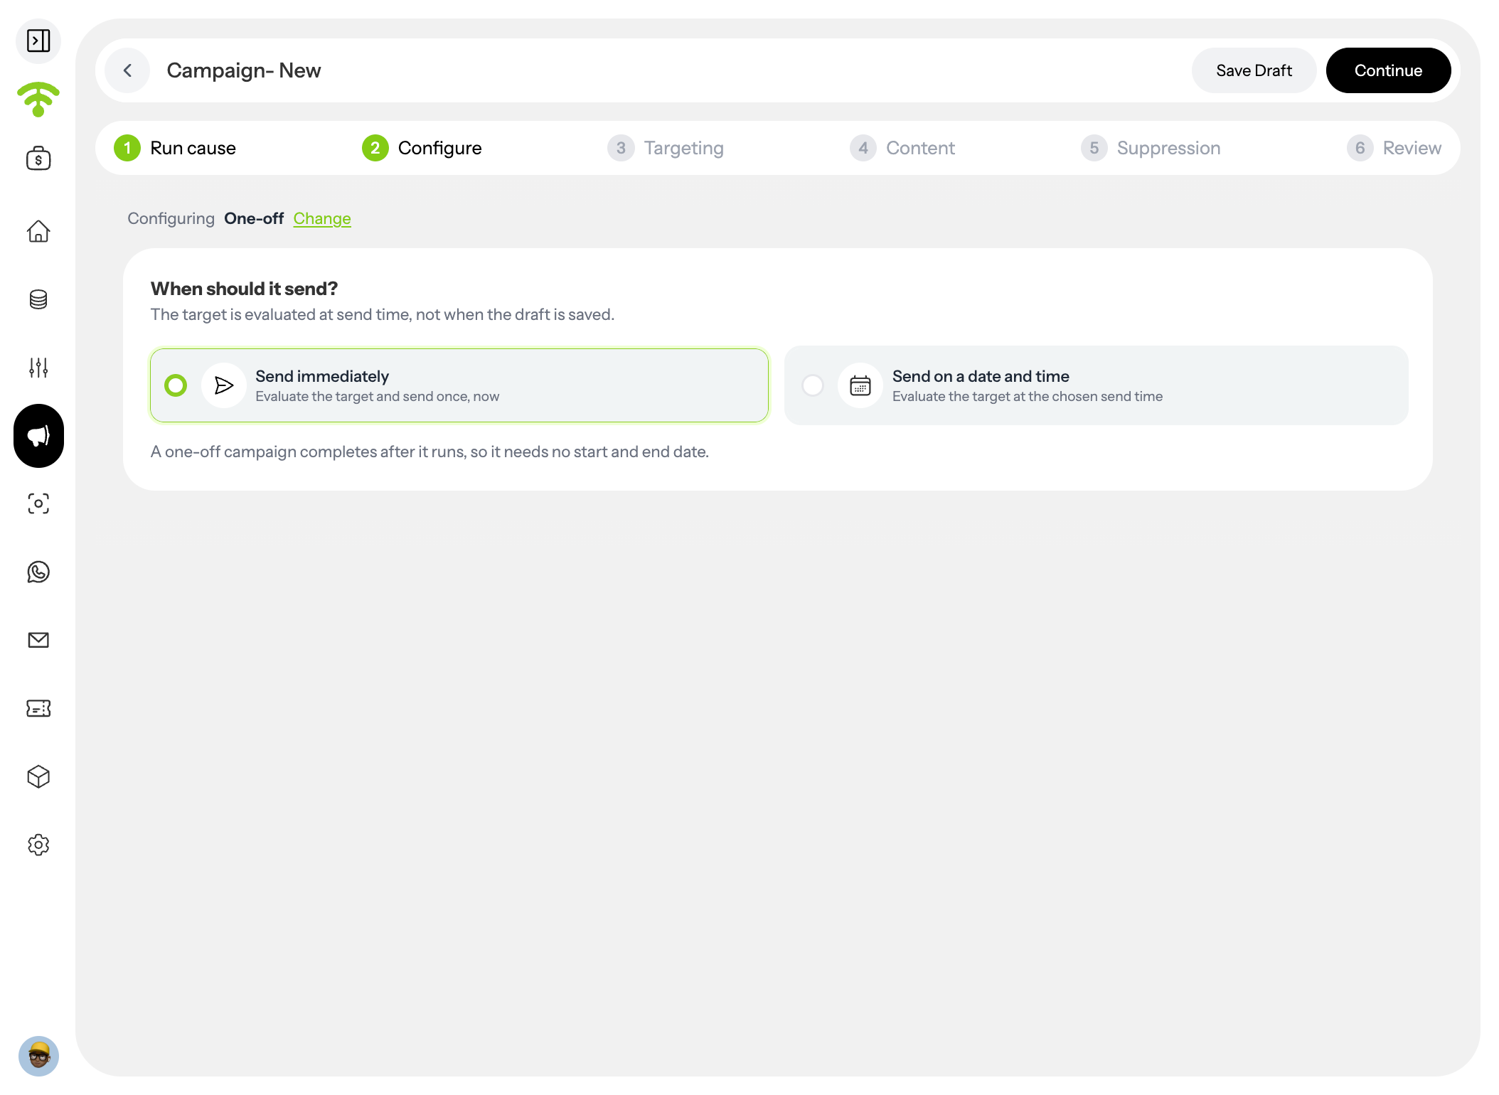Open the database stack icon
This screenshot has width=1499, height=1095.
pos(38,299)
